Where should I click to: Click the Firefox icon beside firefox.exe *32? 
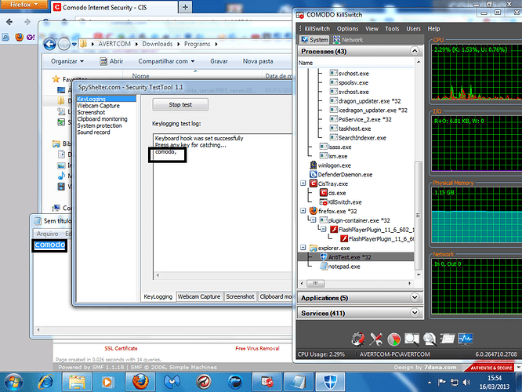coord(314,211)
